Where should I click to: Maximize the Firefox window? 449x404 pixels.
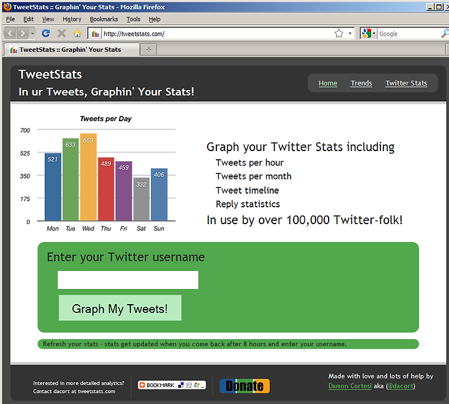[438, 7]
